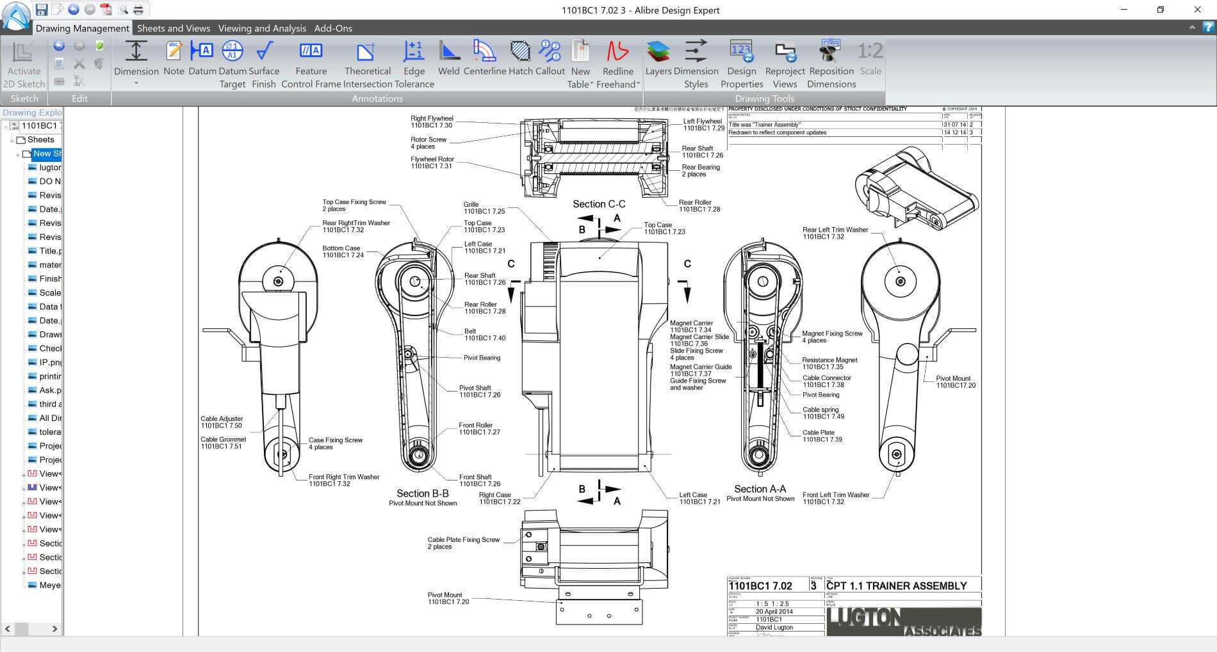Select the Edge Tolerance tool
Screen dimensions: 1217x652
tap(414, 65)
